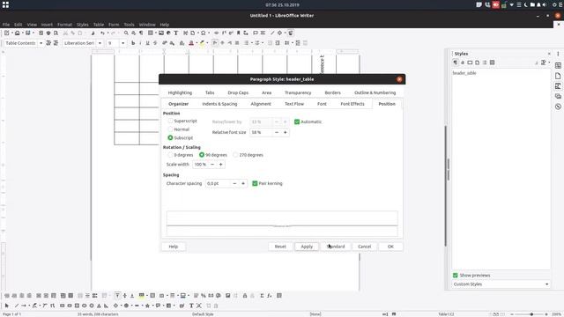Open the Format menu
This screenshot has height=317, width=564.
tap(64, 25)
